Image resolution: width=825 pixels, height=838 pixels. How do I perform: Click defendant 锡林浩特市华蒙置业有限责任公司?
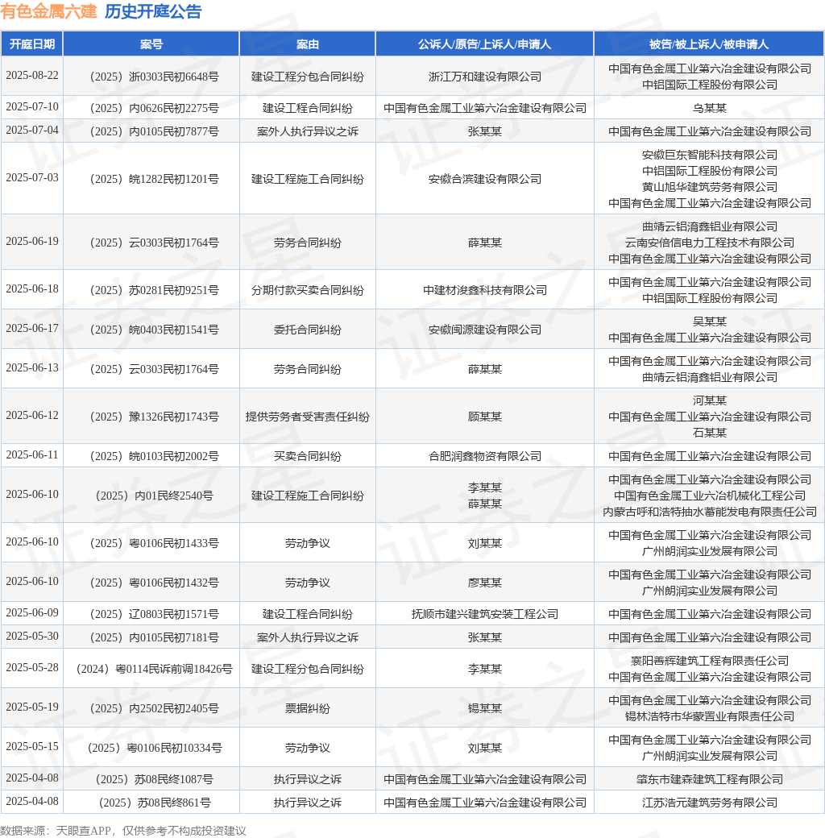click(x=709, y=716)
